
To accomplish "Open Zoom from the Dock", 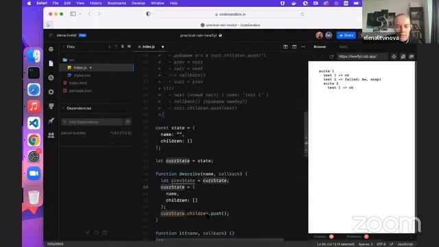I will point(34,174).
